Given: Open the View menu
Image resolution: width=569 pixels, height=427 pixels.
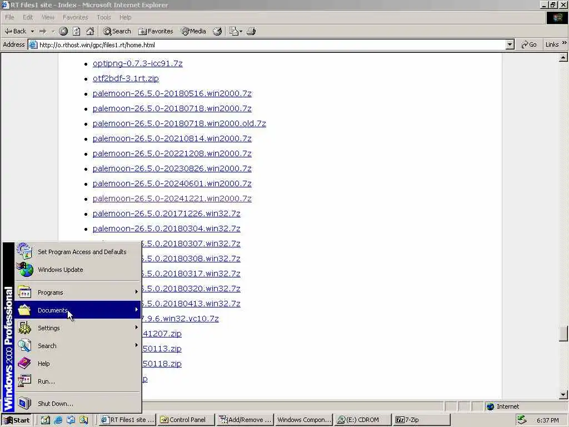Looking at the screenshot, I should pyautogui.click(x=48, y=17).
